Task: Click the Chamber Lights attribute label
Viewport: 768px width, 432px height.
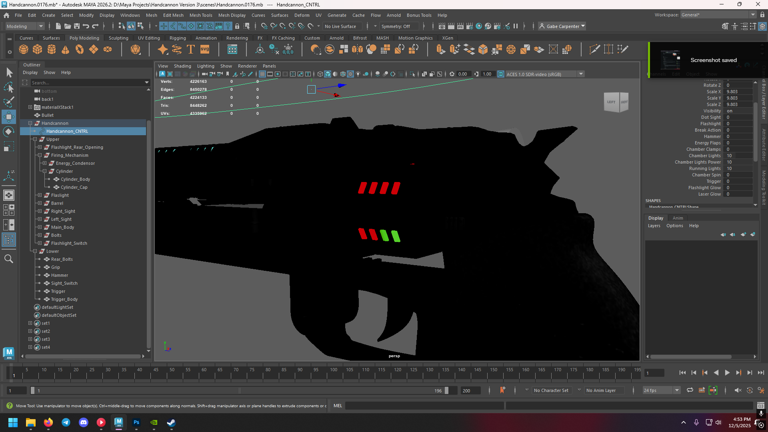Action: pos(704,156)
